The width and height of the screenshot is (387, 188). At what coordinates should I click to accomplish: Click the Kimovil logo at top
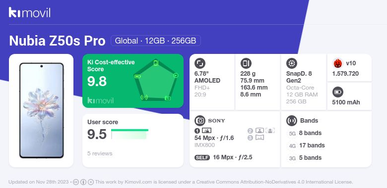point(29,12)
